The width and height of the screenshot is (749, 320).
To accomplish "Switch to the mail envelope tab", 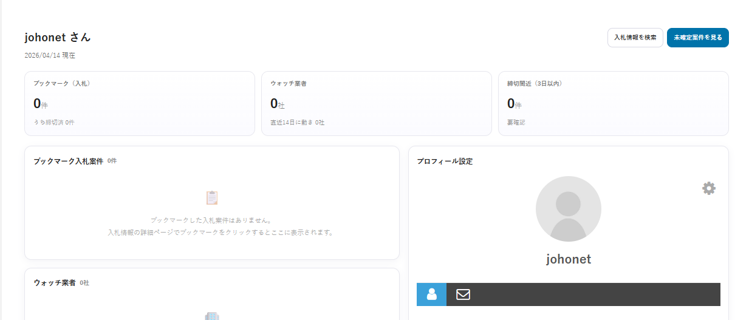I will (x=463, y=294).
